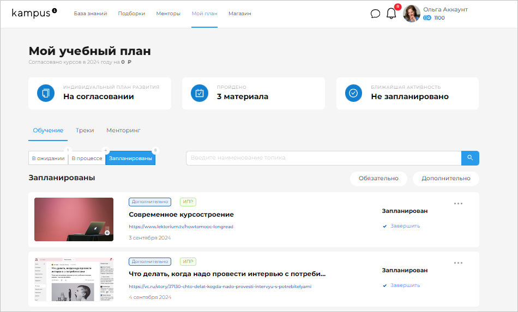The image size is (518, 312).
Task: Click the topic name search field
Action: click(324, 158)
